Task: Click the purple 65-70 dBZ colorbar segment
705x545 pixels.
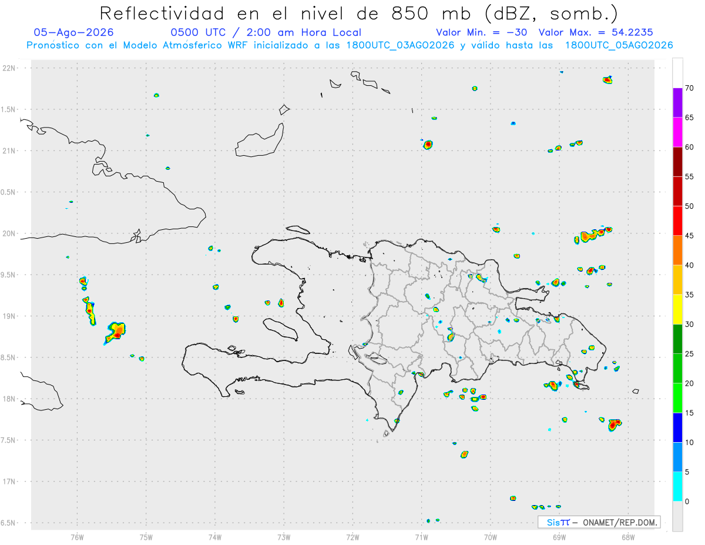Action: pyautogui.click(x=677, y=103)
